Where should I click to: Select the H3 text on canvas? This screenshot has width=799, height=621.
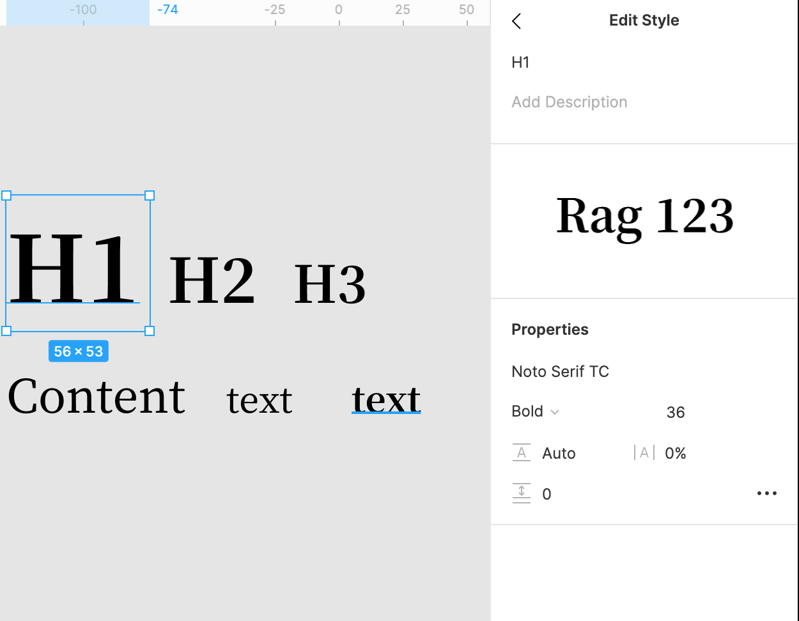(330, 284)
